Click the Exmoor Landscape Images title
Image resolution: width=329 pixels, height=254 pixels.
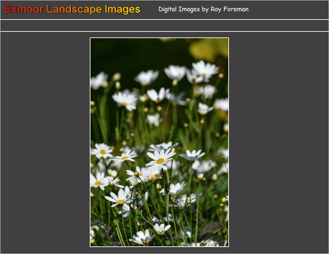[73, 9]
